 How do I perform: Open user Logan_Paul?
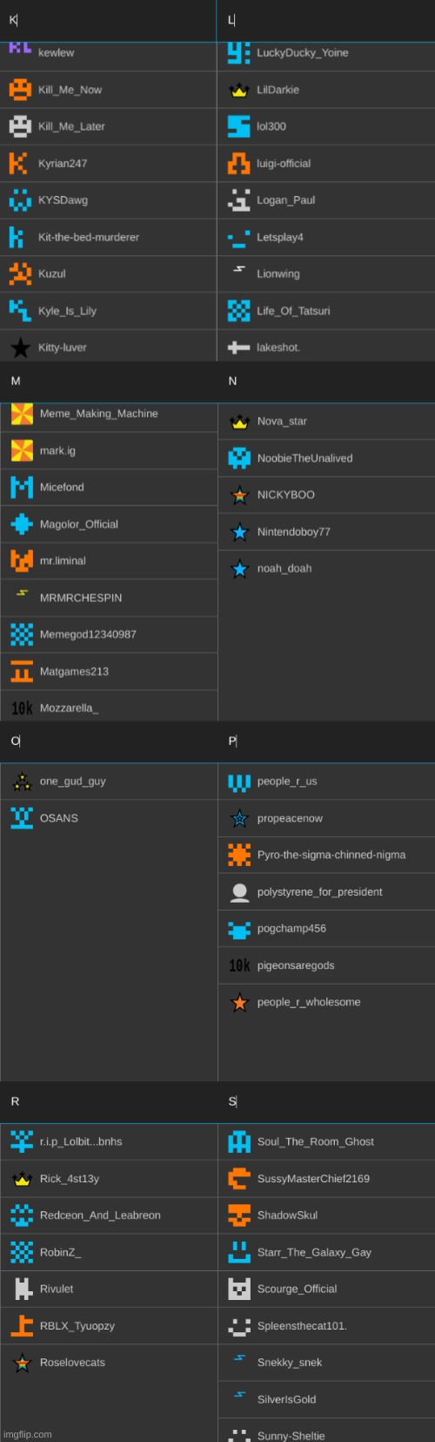[286, 200]
